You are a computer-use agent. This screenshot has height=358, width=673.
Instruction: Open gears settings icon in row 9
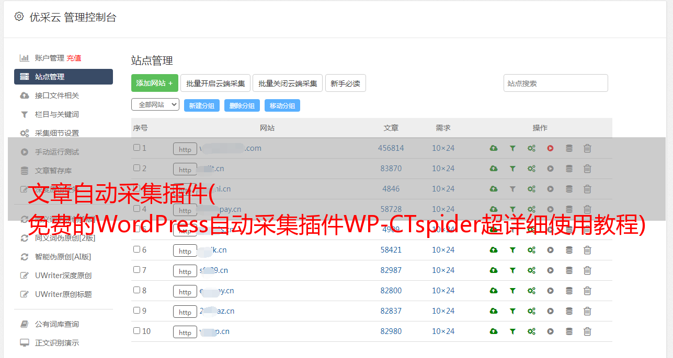coord(531,311)
